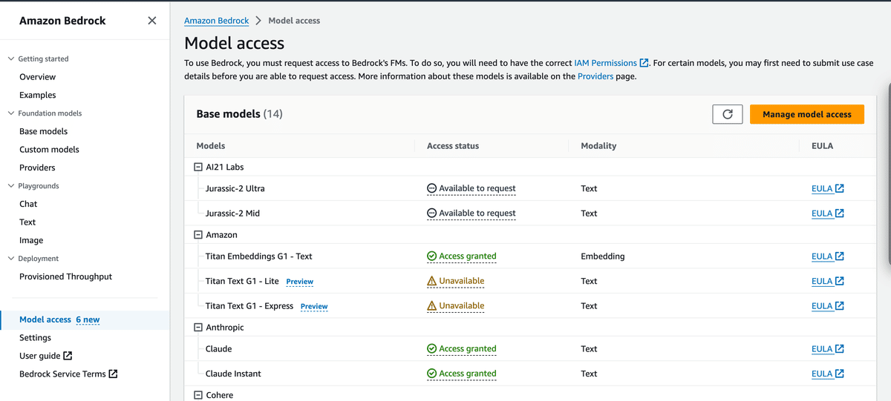The image size is (891, 401).
Task: Collapse the Amazon model group
Action: coord(198,235)
